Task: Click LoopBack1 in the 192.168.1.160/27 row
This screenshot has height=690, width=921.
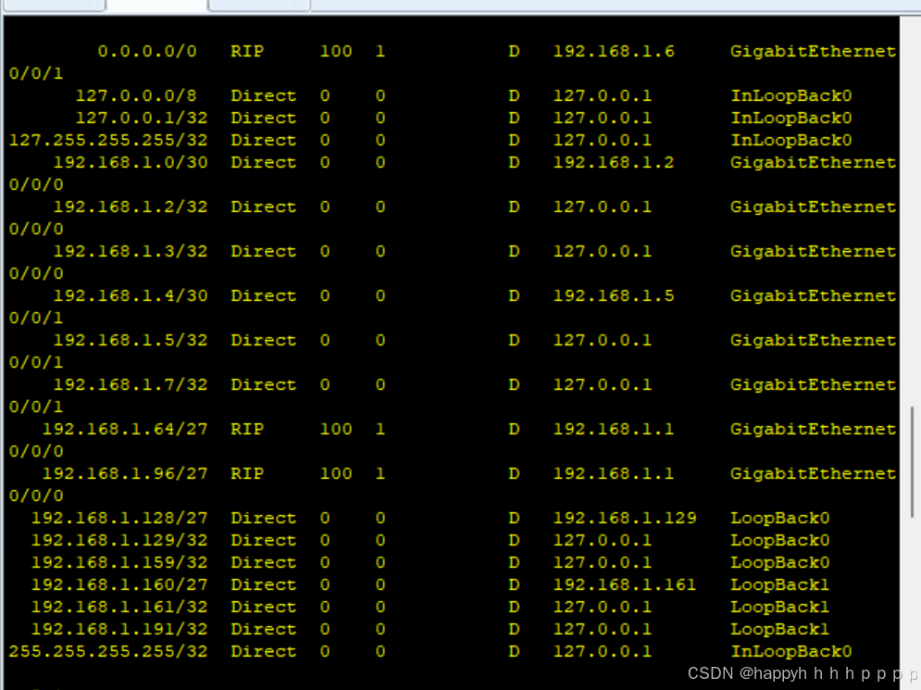Action: pyautogui.click(x=780, y=584)
